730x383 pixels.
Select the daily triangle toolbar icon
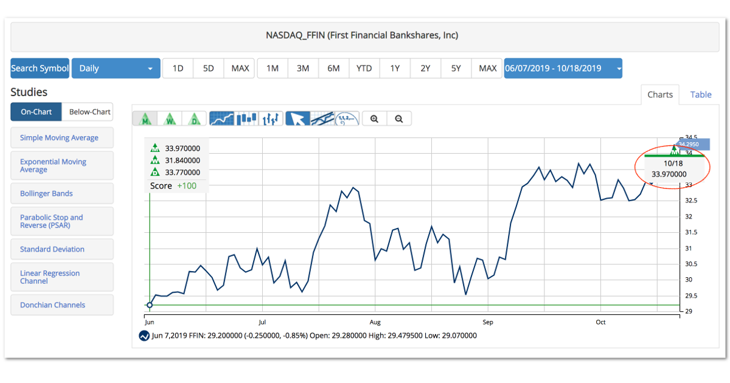(195, 119)
